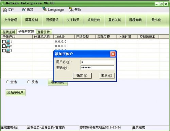
Task: Select the 反选 radio button
Action: coord(29,82)
